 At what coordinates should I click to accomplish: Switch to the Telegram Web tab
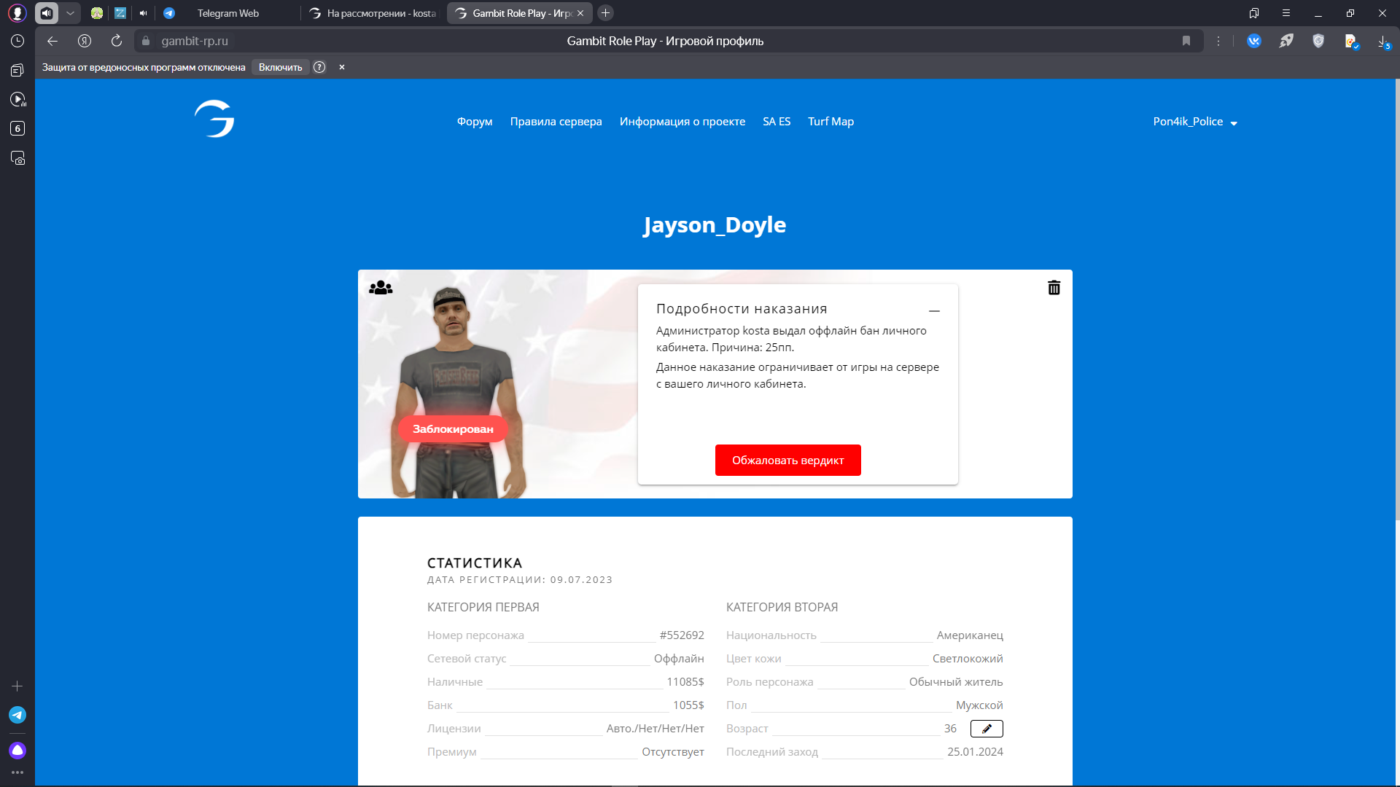227,13
